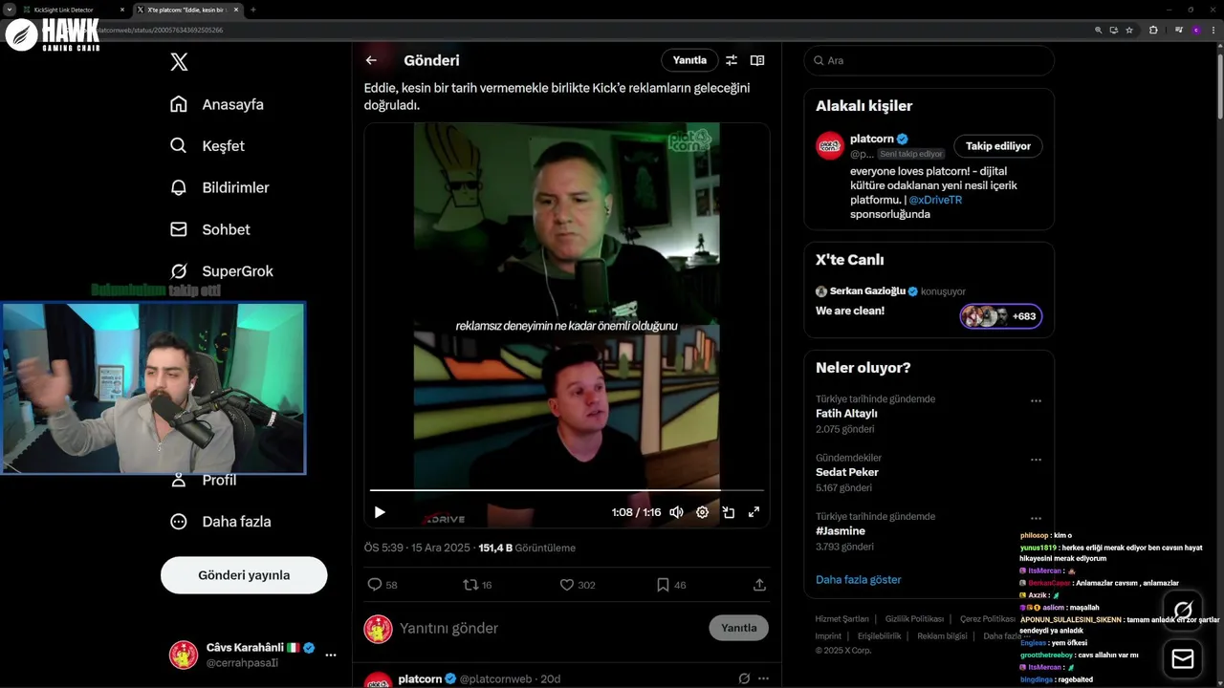Screen dimensions: 1224x688
Task: Seek along the video progress bar
Action: (567, 490)
